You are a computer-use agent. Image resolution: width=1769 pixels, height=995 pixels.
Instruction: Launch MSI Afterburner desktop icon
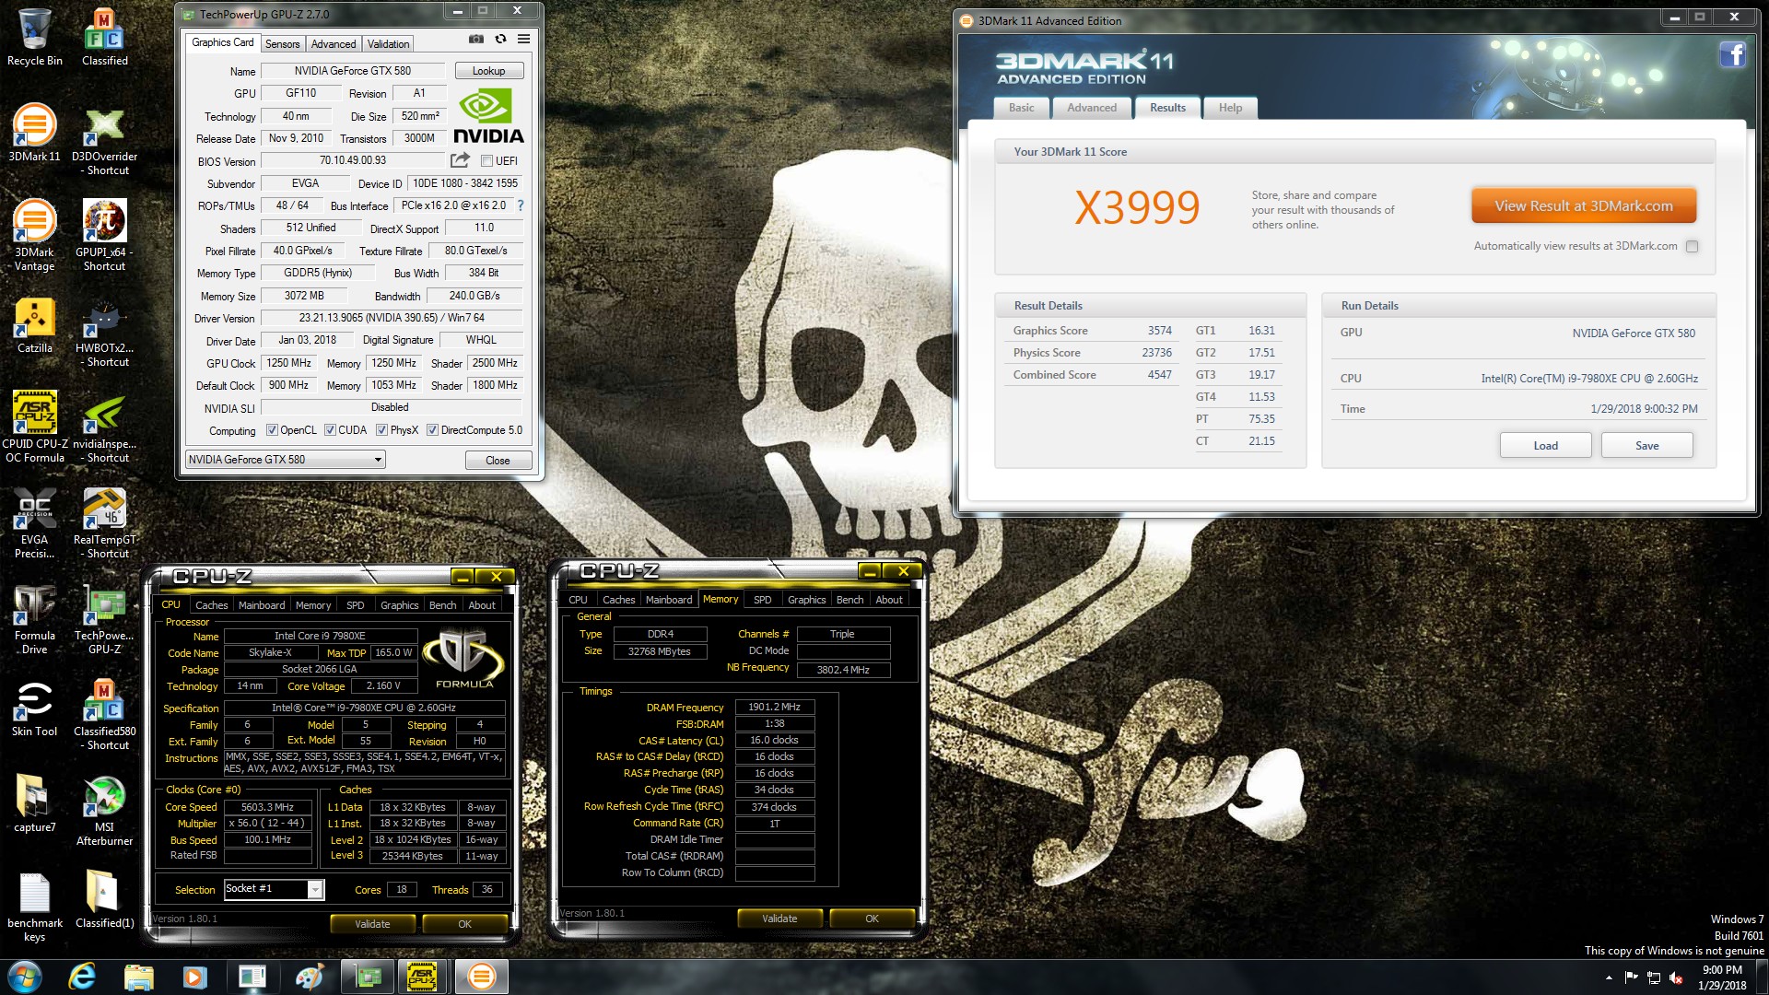[104, 811]
